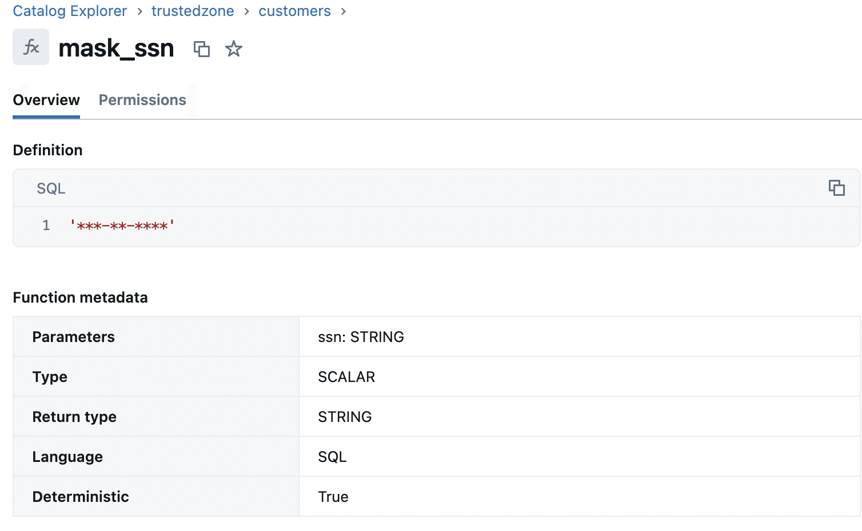Go to the trustedzone catalog breadcrumb
Image resolution: width=862 pixels, height=531 pixels.
pyautogui.click(x=193, y=11)
